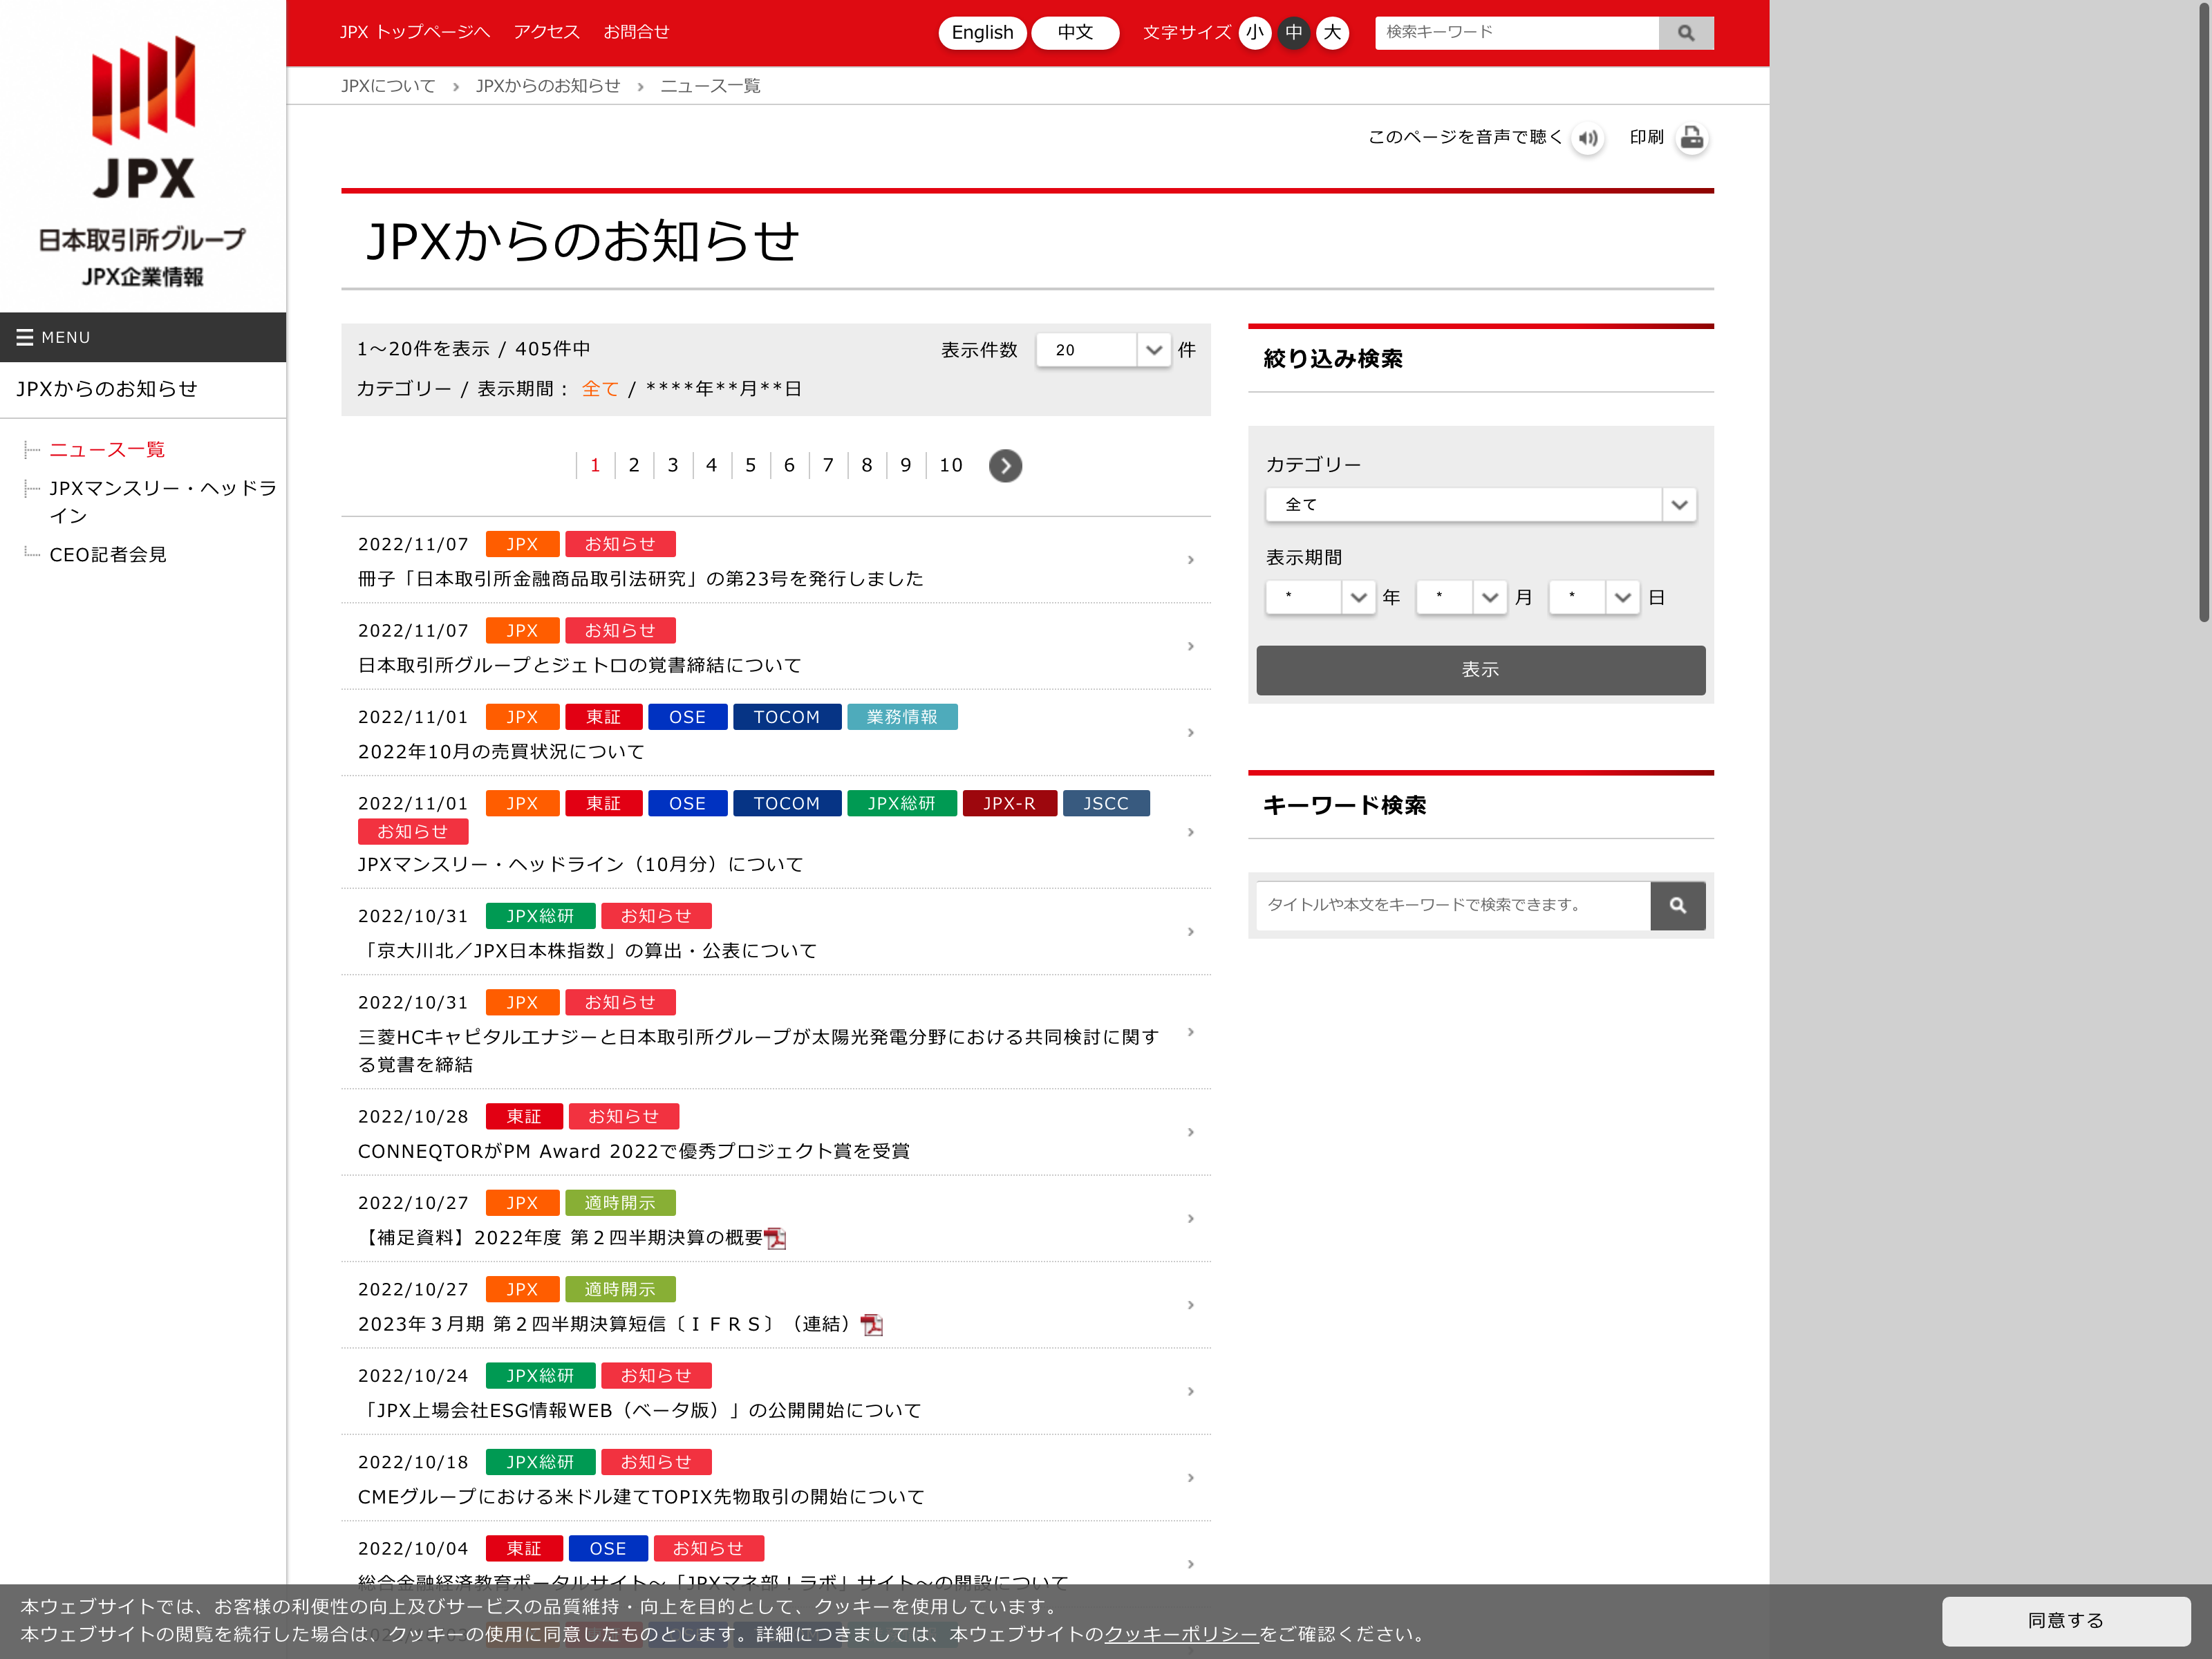Click the audio read-aloud speaker icon
Screen dimensions: 2212x1659
1588,138
